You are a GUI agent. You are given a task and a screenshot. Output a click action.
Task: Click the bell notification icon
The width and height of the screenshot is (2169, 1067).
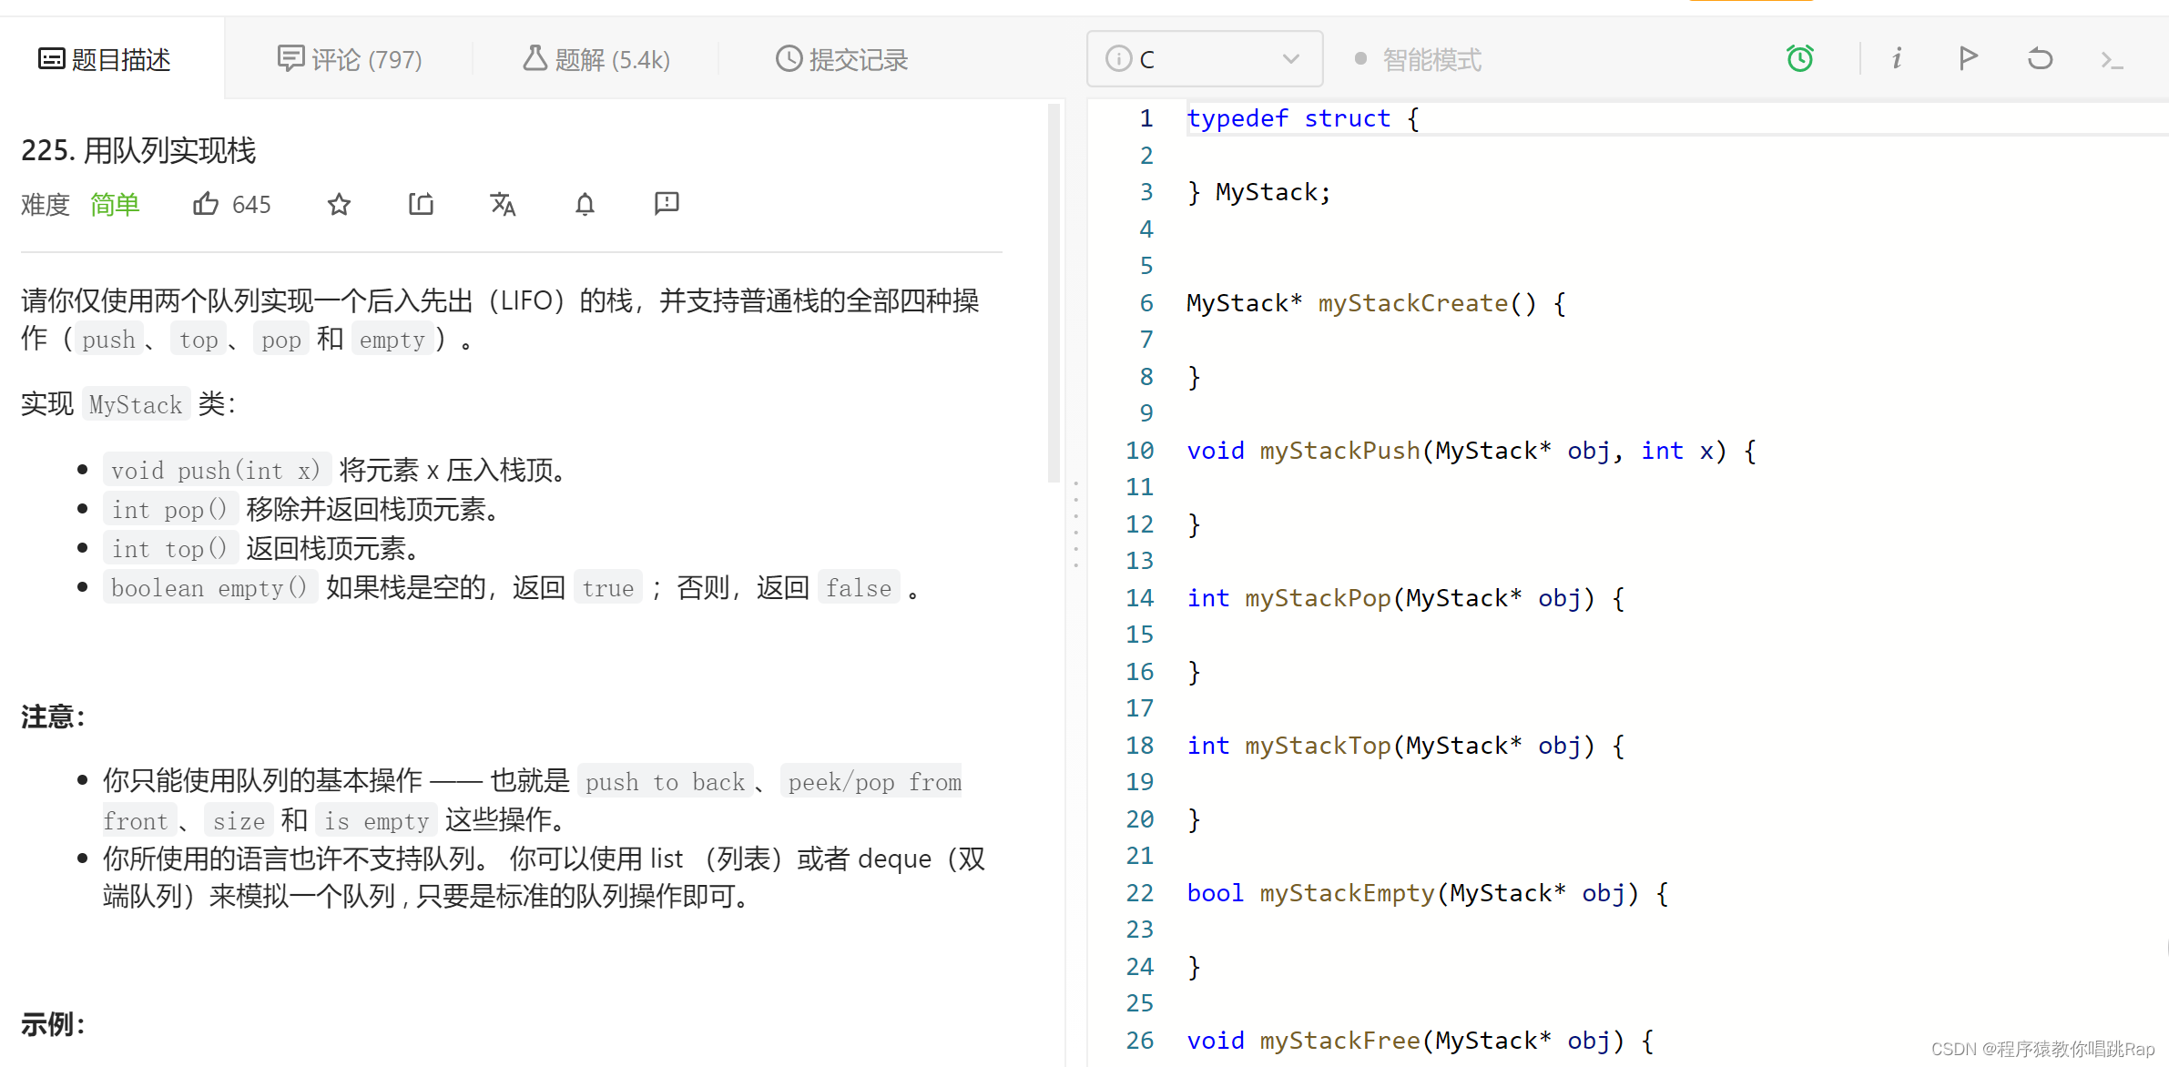pos(585,204)
